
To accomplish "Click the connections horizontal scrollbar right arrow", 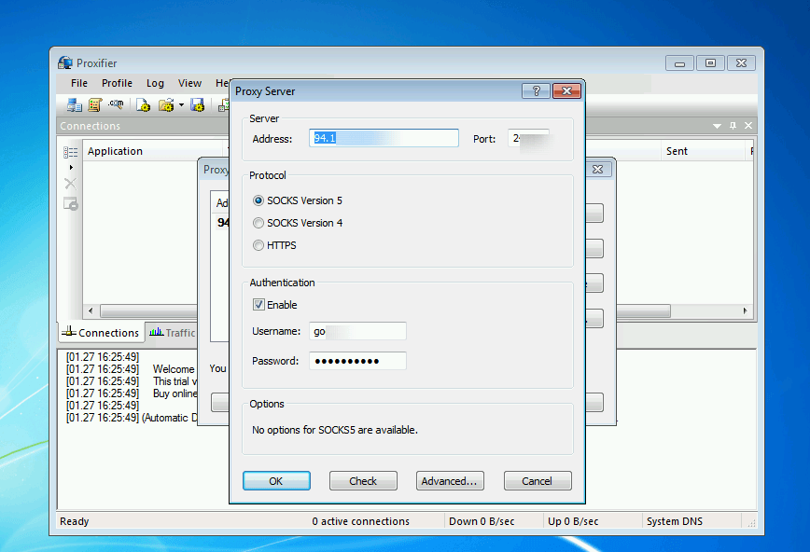I will click(745, 310).
